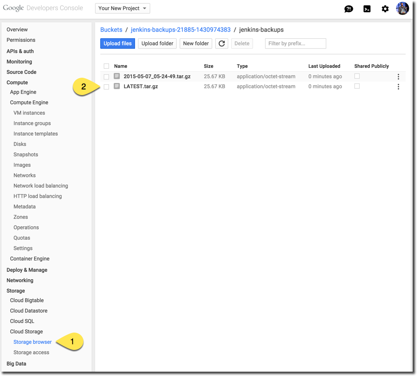Expand the Source Code section
417x376 pixels.
tap(21, 72)
